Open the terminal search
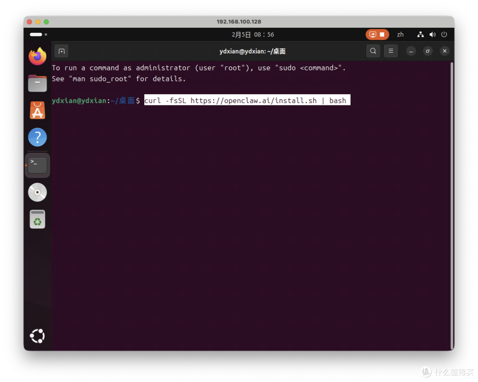Viewport: 478px width, 382px height. (x=373, y=51)
